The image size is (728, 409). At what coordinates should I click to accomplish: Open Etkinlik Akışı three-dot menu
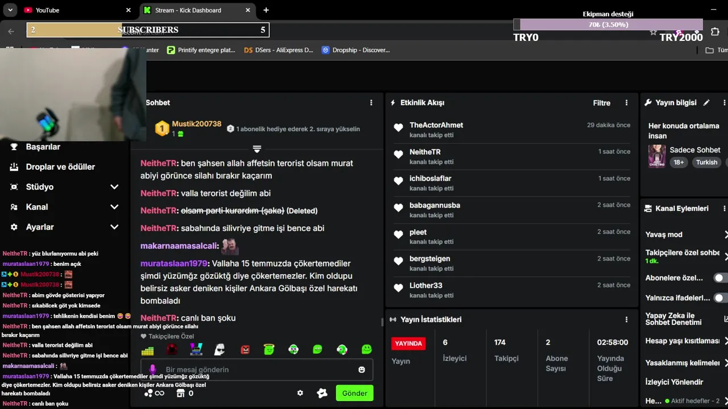[x=627, y=103]
